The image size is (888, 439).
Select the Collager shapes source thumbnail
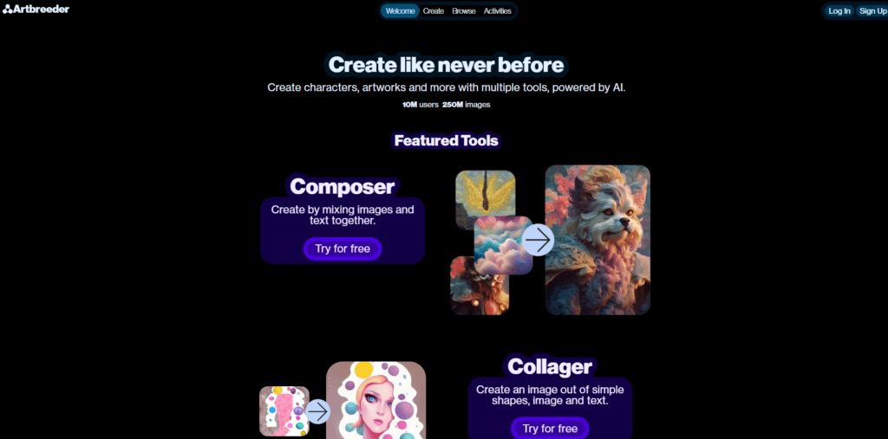tap(284, 411)
